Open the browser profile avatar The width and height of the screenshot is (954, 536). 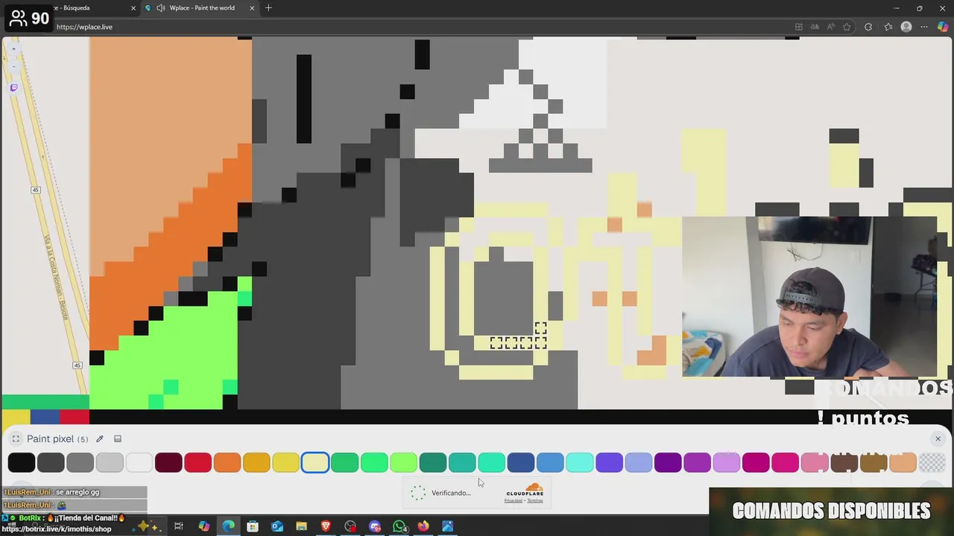(906, 27)
